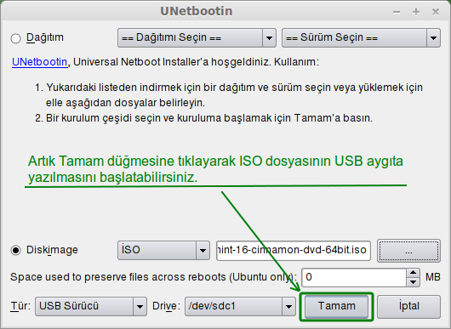Image resolution: width=451 pixels, height=329 pixels.
Task: Click the Drive label
Action: click(x=166, y=306)
